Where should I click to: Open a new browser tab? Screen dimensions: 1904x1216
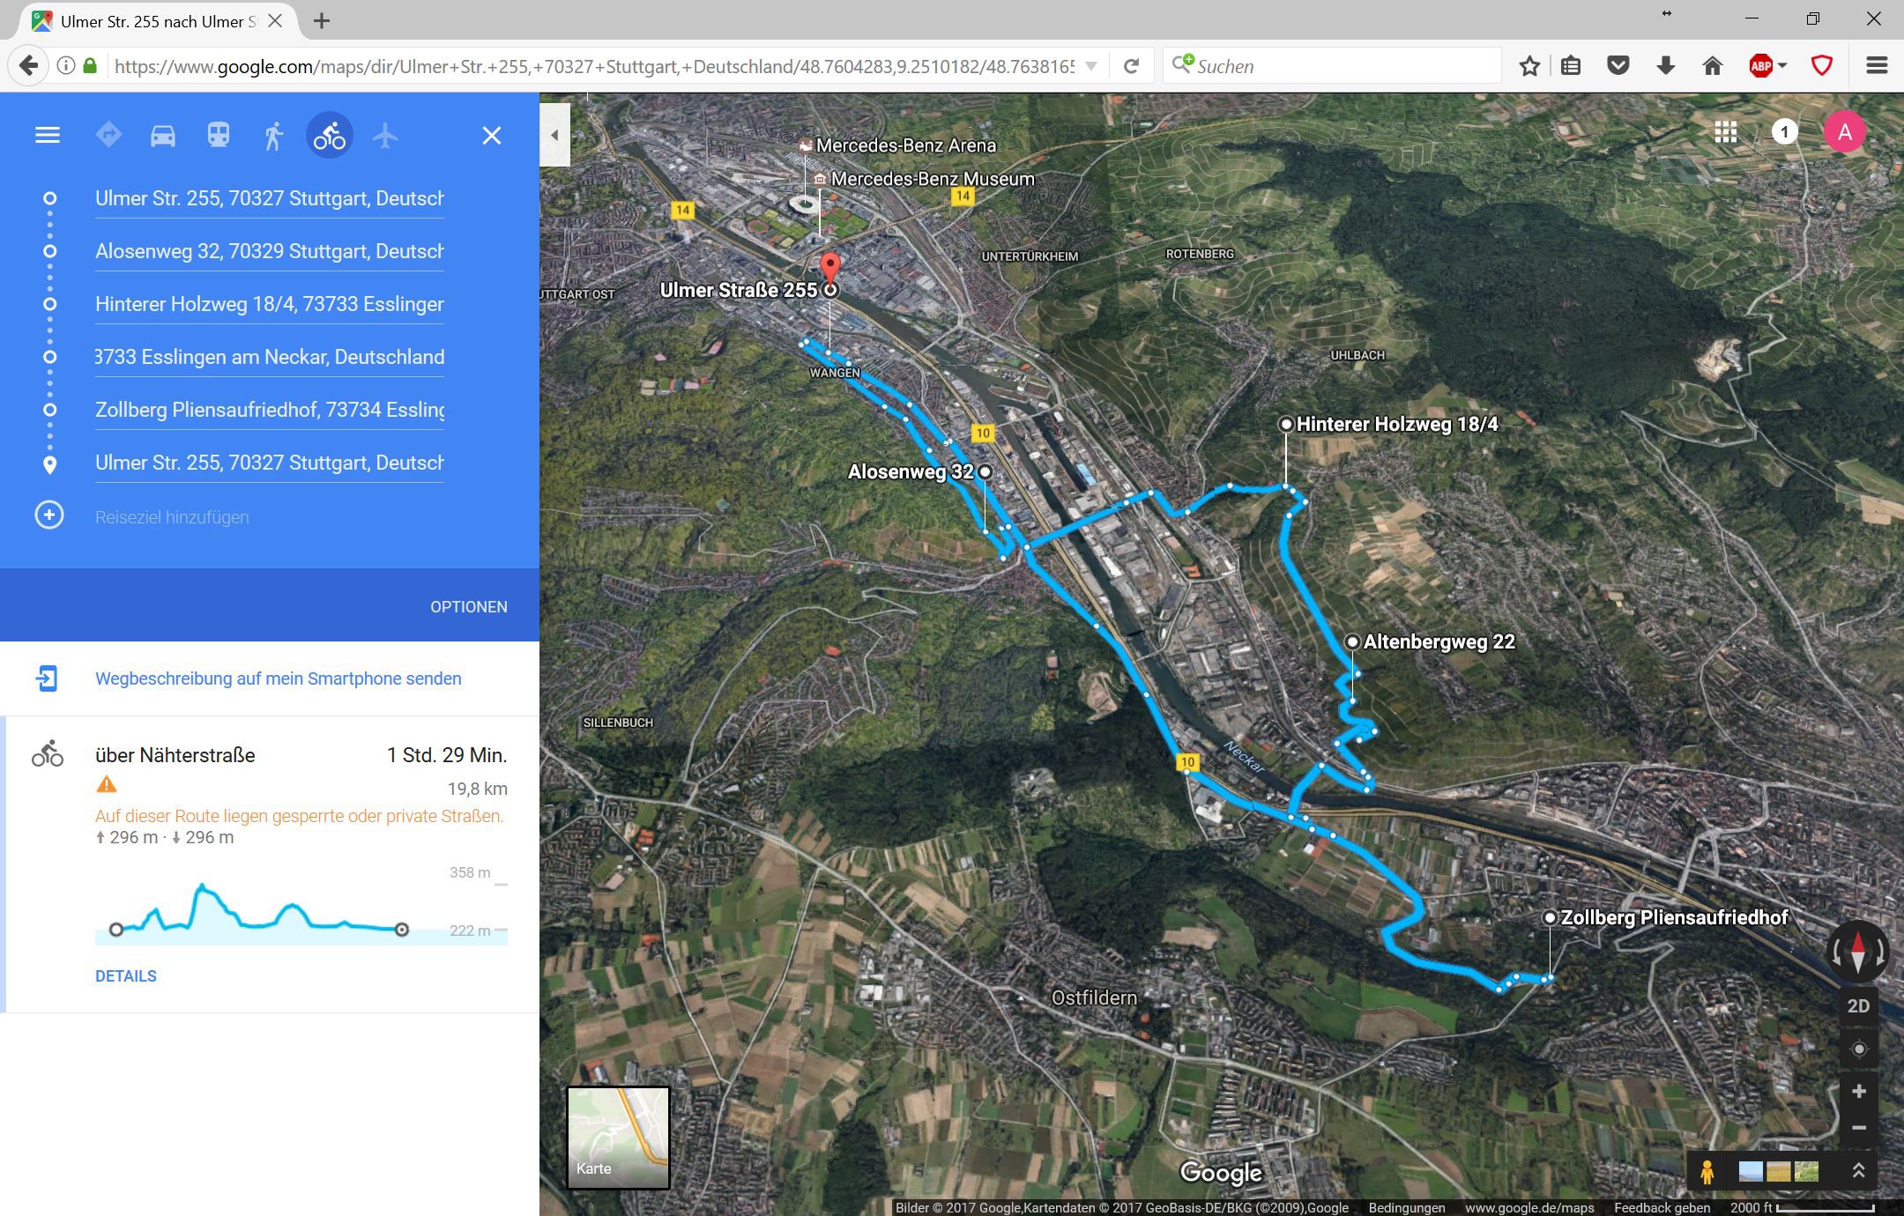pyautogui.click(x=322, y=20)
